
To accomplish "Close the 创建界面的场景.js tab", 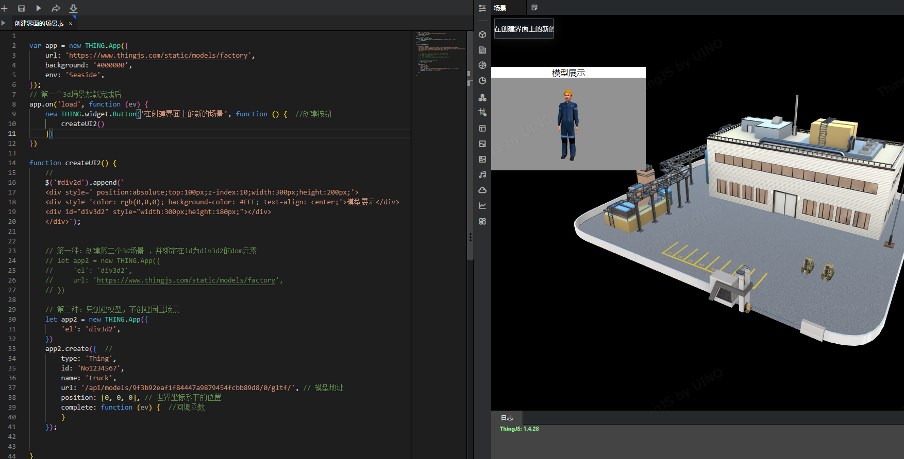I will pos(71,24).
